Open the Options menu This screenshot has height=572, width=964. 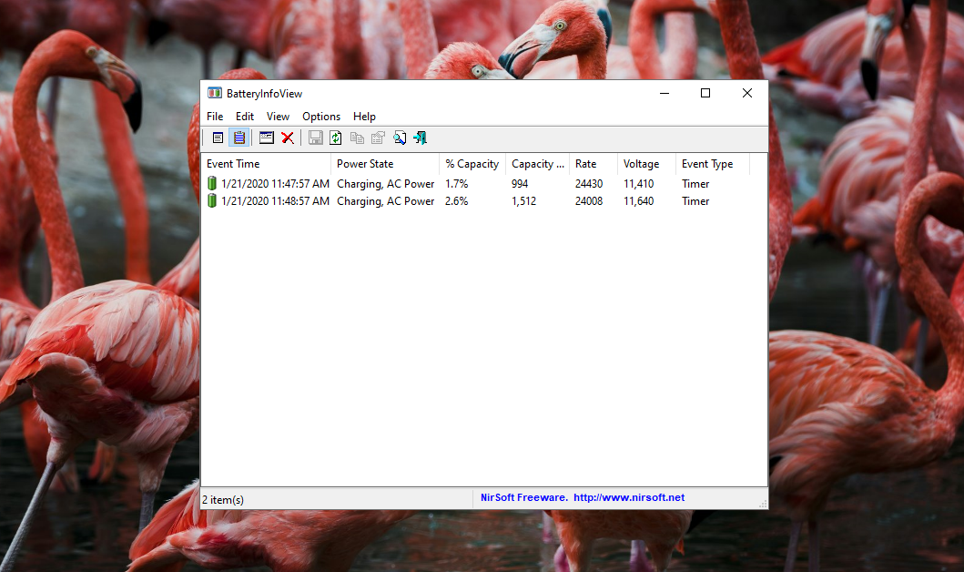tap(321, 117)
